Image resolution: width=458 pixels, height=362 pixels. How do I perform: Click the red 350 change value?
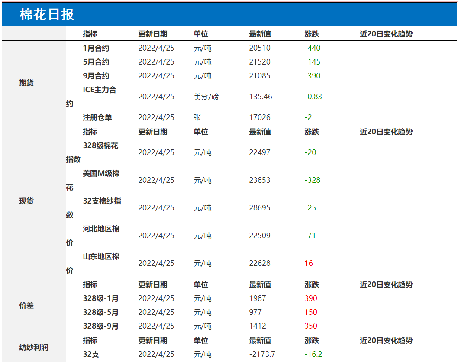311,326
